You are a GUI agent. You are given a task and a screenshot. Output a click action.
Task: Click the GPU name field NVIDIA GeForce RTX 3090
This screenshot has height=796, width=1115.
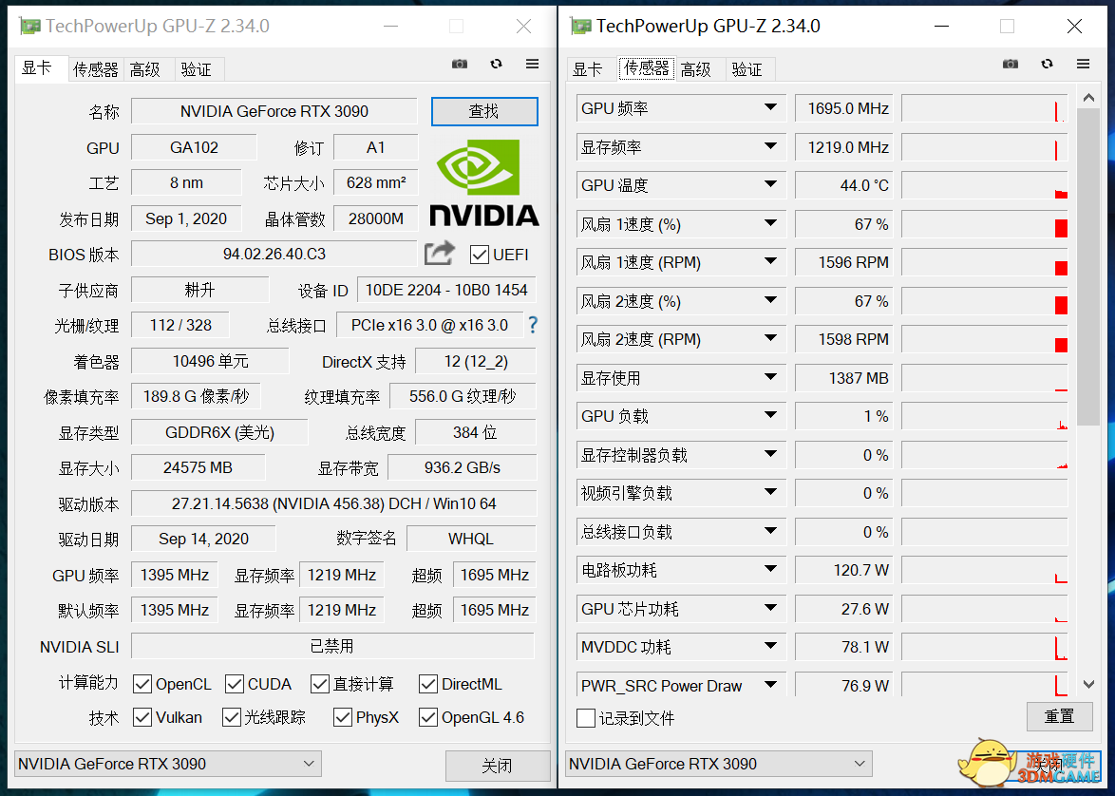pyautogui.click(x=274, y=112)
